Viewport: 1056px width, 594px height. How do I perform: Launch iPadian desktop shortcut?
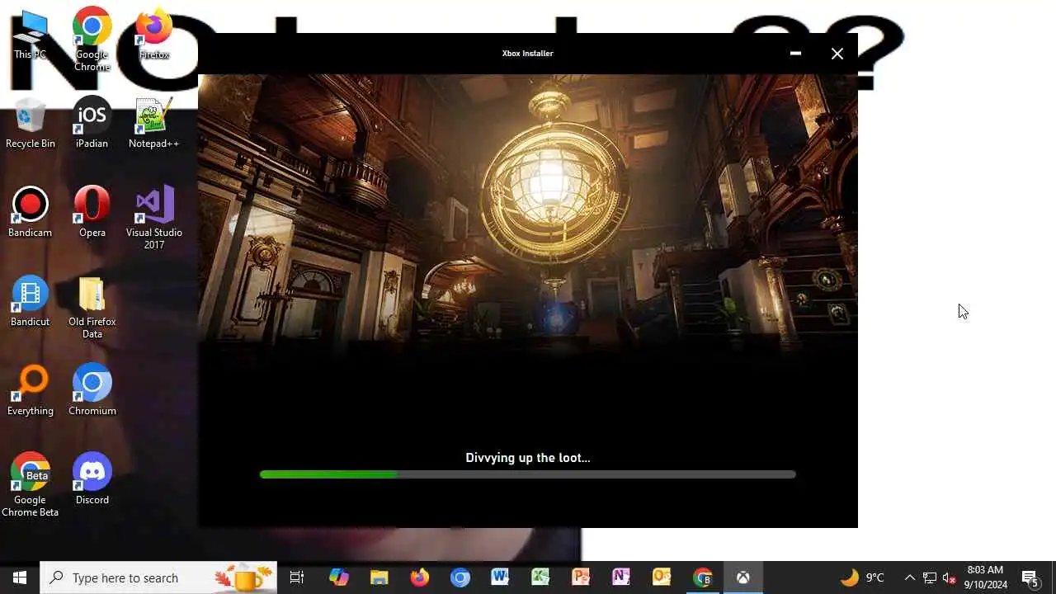click(x=92, y=124)
